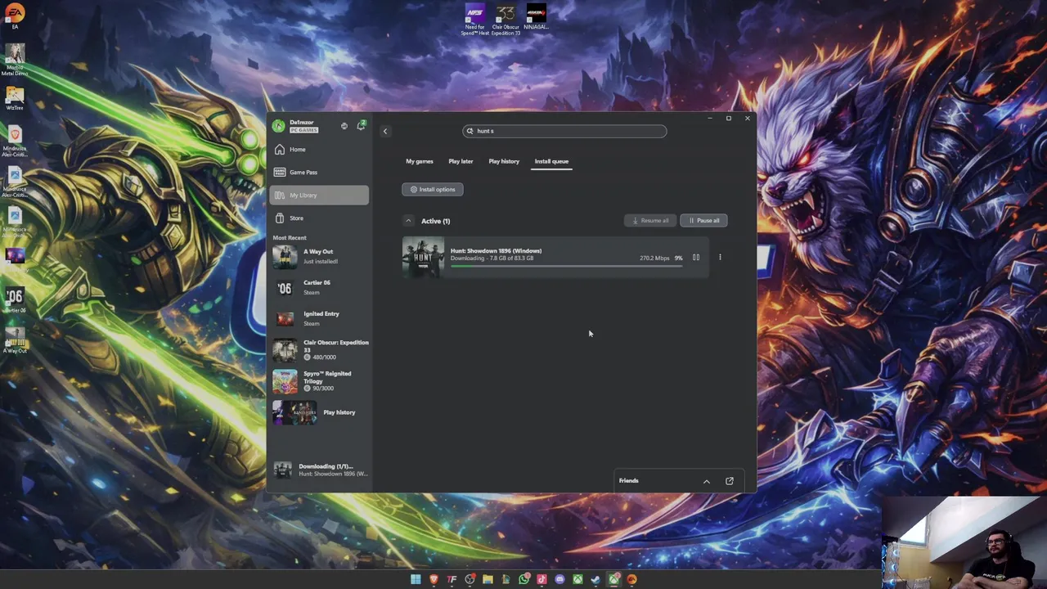Open Game Pass from the sidebar
Screen dimensions: 1047x589
tap(319, 173)
